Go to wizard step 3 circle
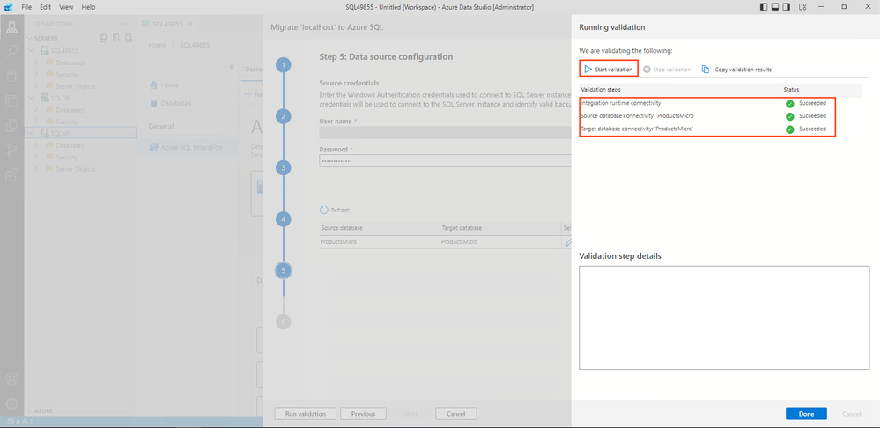 284,167
